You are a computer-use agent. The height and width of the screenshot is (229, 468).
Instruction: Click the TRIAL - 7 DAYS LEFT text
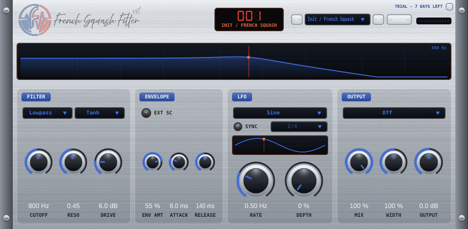(x=418, y=6)
